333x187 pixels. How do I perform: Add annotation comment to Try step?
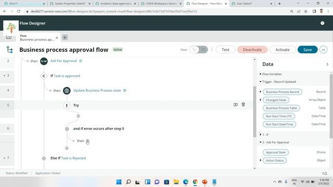tap(236, 104)
